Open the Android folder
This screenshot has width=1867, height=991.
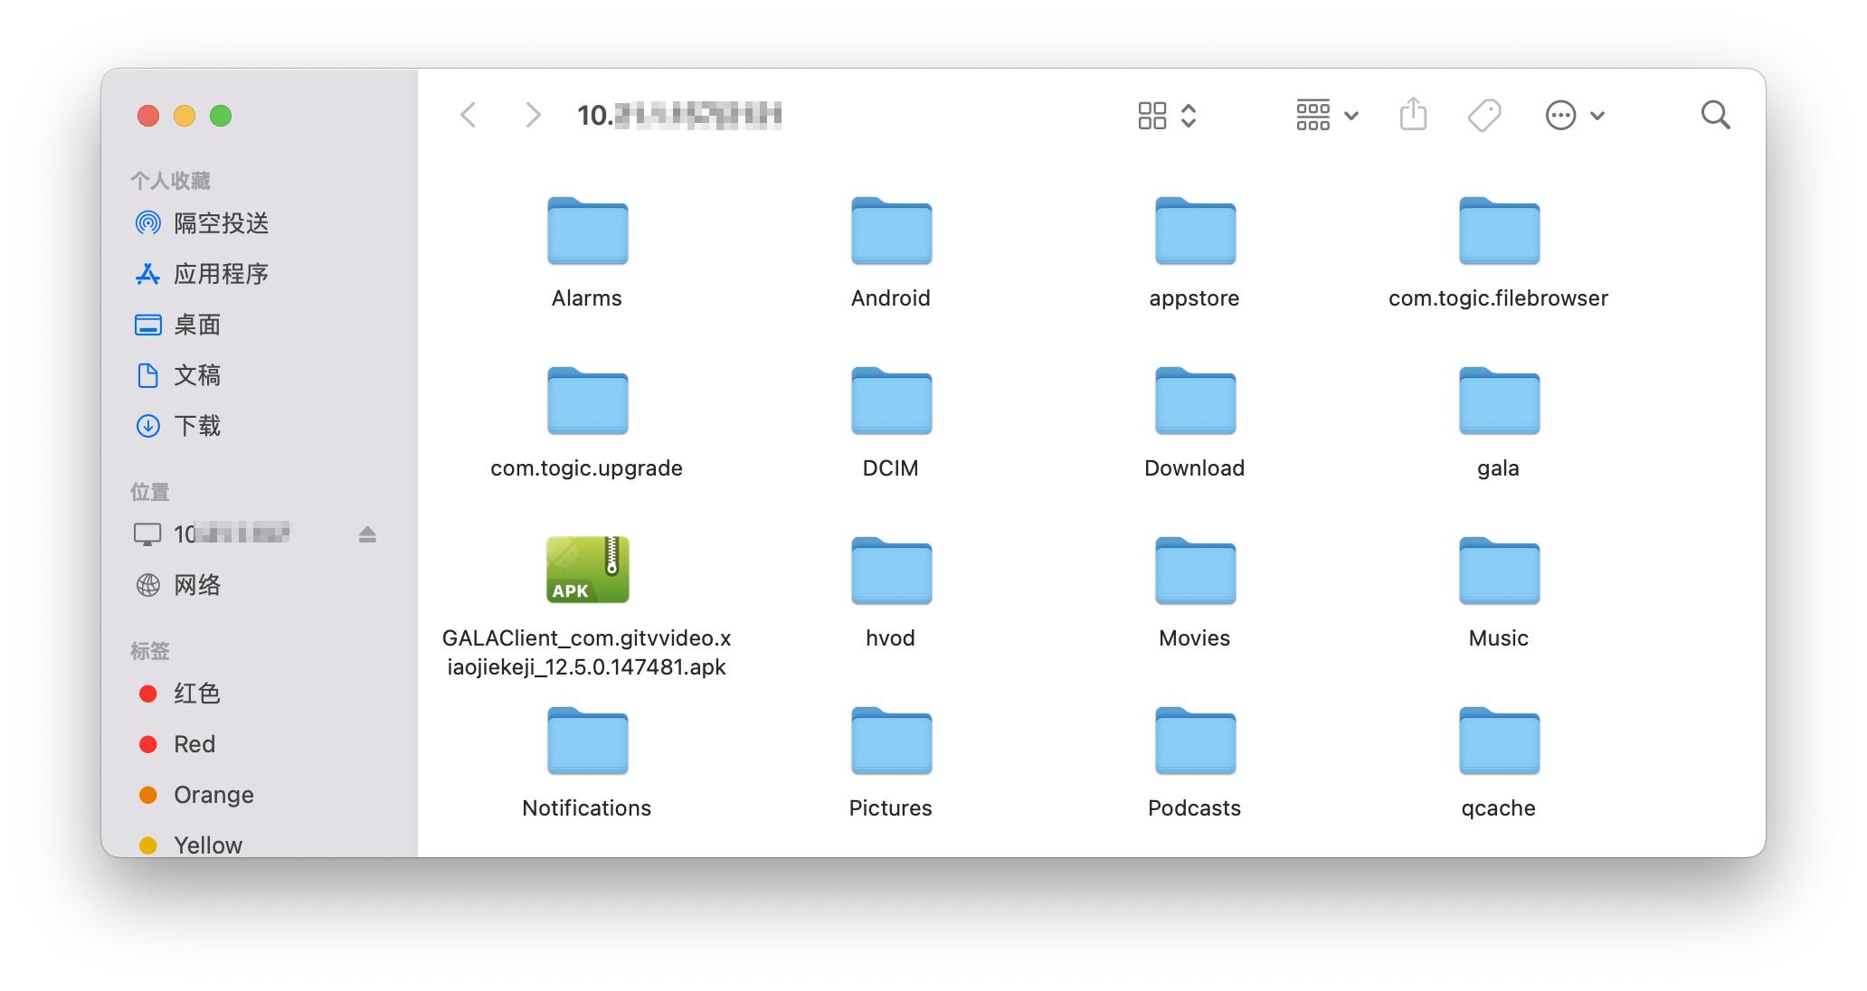(891, 231)
